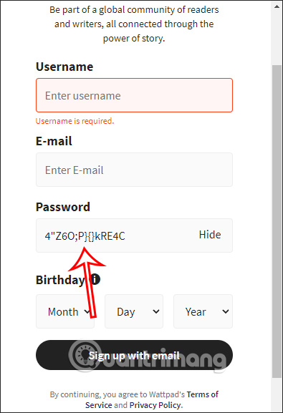283x413 pixels.
Task: Toggle password visibility with Hide
Action: [x=210, y=235]
